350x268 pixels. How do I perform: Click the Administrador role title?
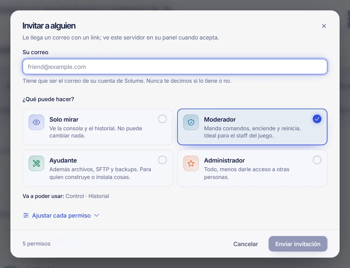tap(224, 161)
